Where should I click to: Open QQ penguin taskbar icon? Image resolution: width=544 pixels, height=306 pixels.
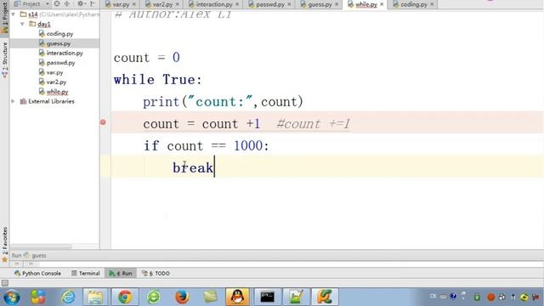click(x=237, y=297)
